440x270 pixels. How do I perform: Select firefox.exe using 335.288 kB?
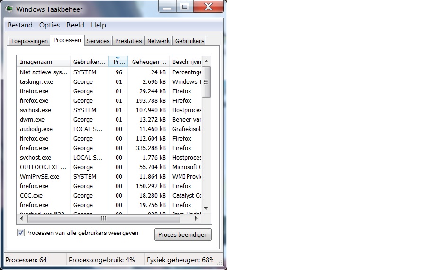coord(109,148)
